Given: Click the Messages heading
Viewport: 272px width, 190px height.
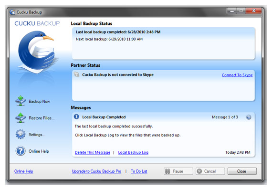Looking at the screenshot, I should (x=81, y=108).
